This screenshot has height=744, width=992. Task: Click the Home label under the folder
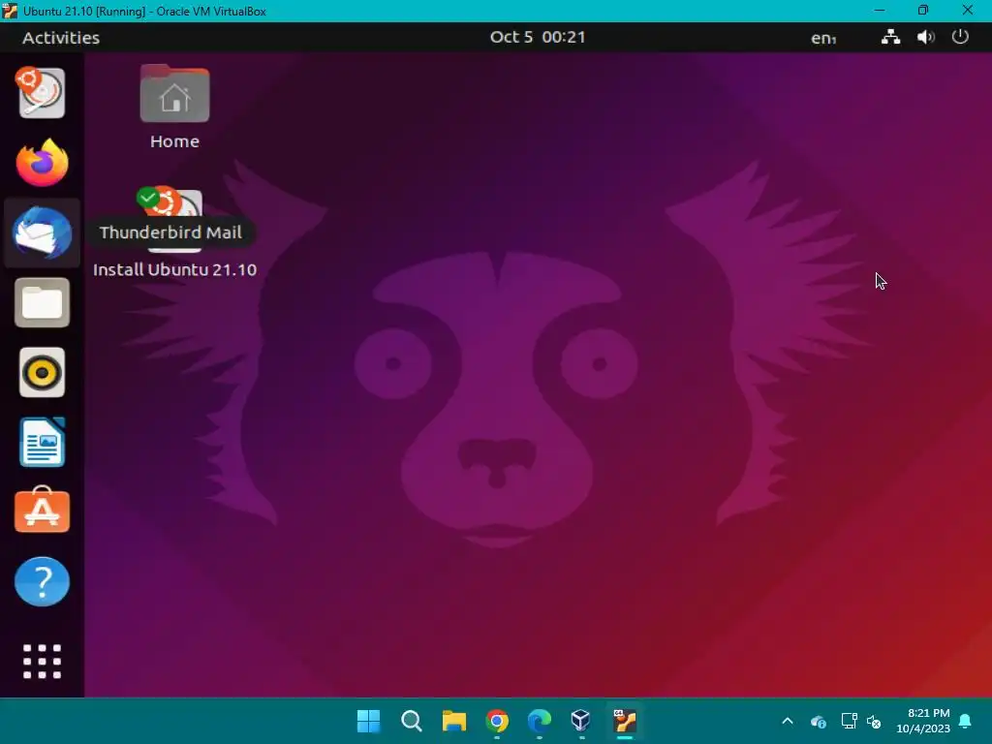pyautogui.click(x=174, y=141)
